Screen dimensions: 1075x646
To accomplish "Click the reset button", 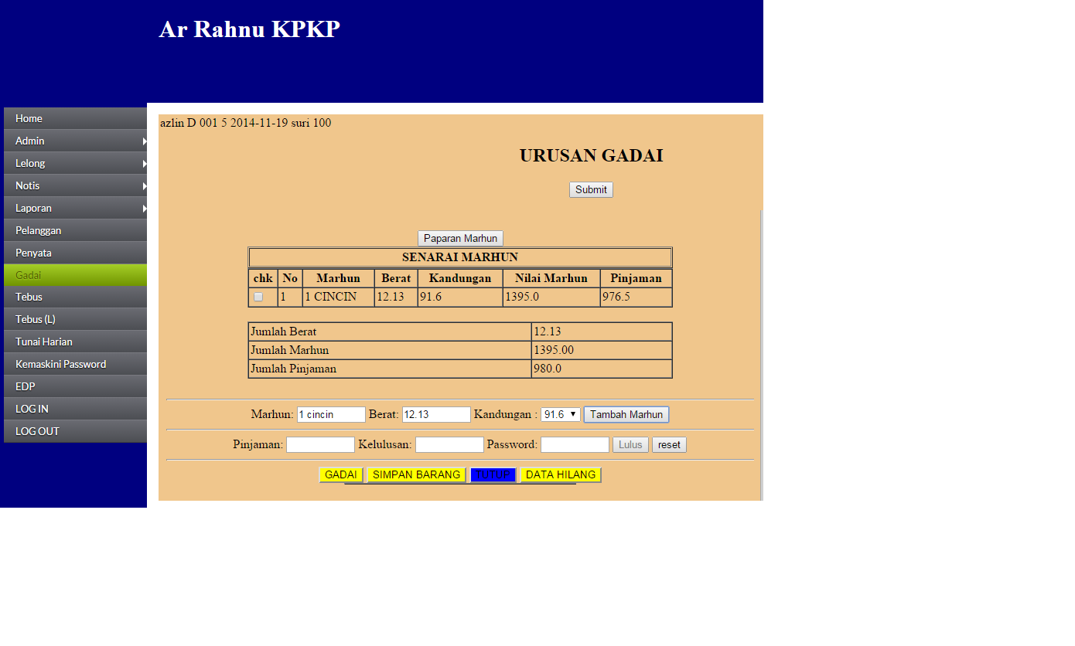I will click(x=669, y=444).
